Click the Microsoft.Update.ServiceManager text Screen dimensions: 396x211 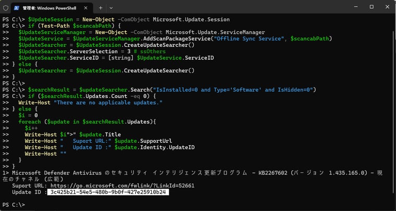click(x=215, y=32)
